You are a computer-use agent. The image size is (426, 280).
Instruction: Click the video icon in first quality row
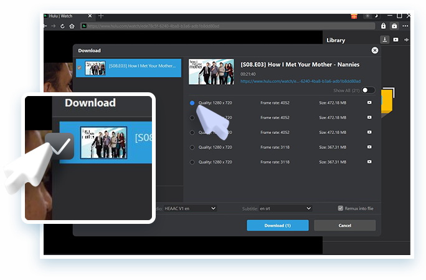tap(369, 103)
